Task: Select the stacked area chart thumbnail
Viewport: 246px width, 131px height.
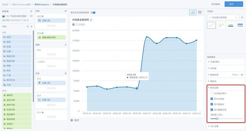Action: (x=231, y=25)
